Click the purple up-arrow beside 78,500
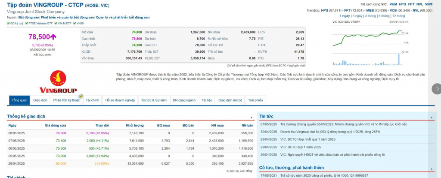441x178 pixels. (x=53, y=37)
